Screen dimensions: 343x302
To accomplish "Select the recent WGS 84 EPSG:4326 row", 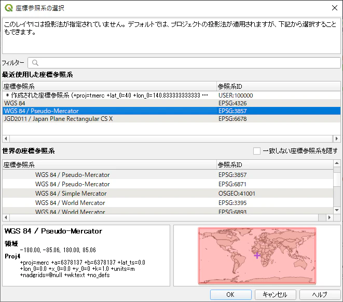I will [171, 103].
